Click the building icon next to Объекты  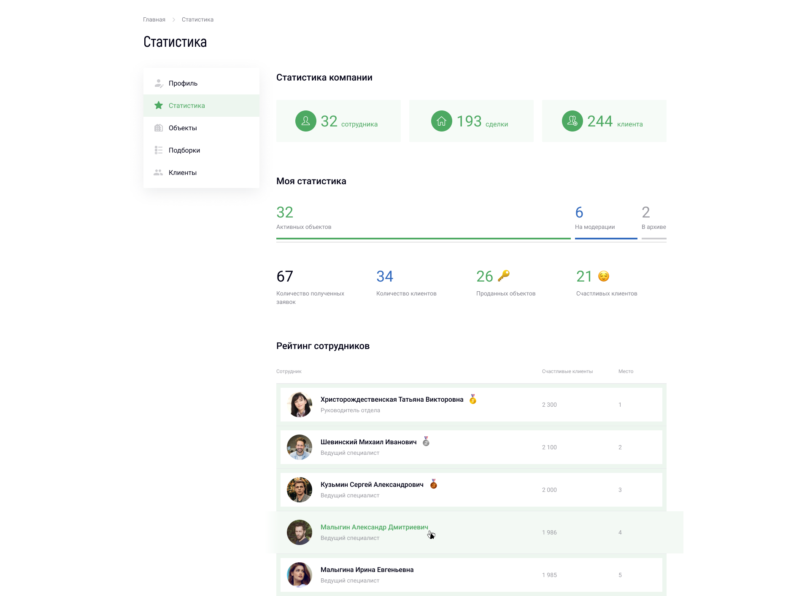(159, 128)
